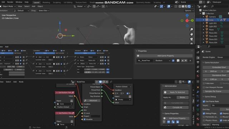The height and width of the screenshot is (129, 229).
Task: Open the Render properties tab icon
Action: pos(198,58)
